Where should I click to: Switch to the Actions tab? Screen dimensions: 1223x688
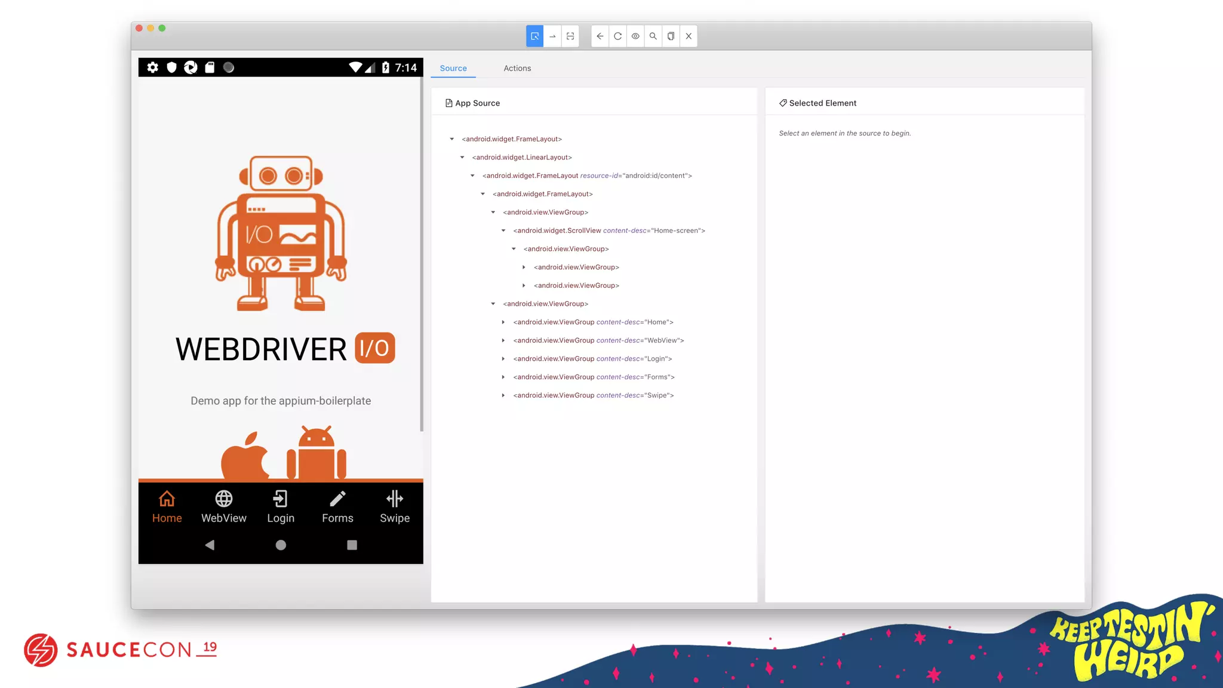click(517, 68)
